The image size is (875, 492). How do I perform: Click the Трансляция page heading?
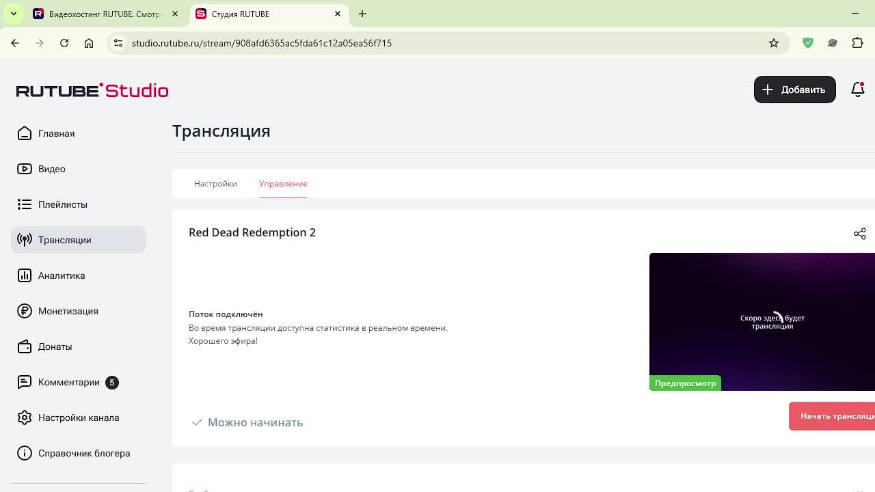pos(221,131)
